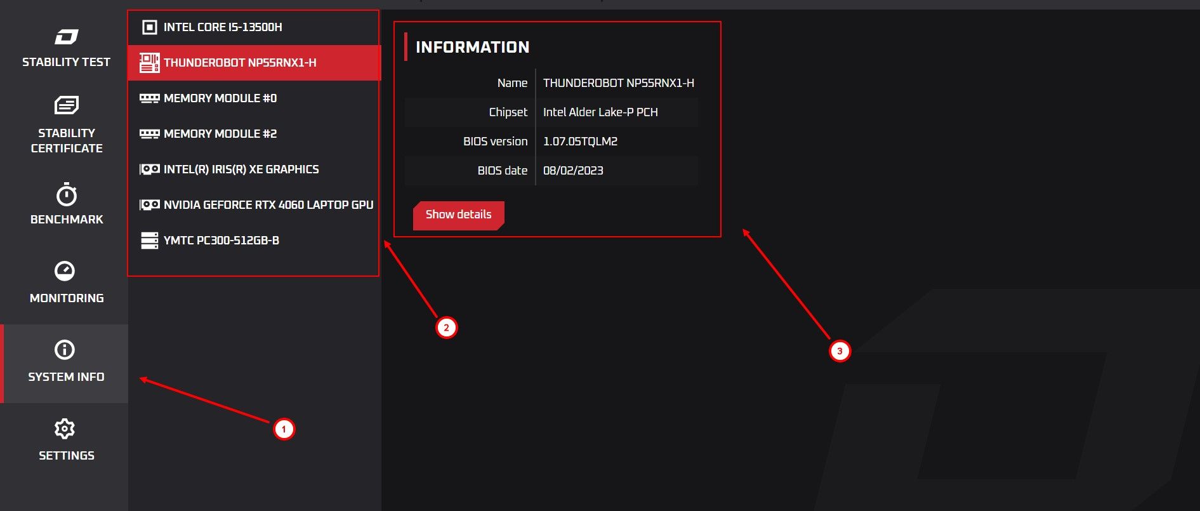This screenshot has width=1200, height=511.
Task: Click the INFORMATION panel heading
Action: (472, 47)
